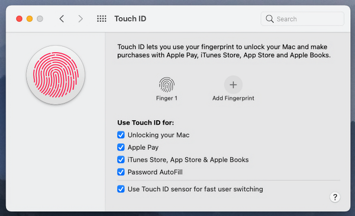Close the Touch ID window
The image size is (355, 216).
pyautogui.click(x=20, y=19)
